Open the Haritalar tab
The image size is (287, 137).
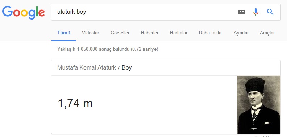(179, 33)
